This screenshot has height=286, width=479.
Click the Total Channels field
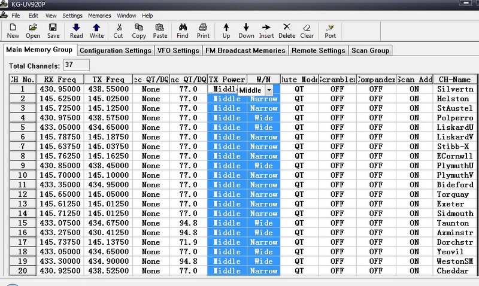pos(76,65)
